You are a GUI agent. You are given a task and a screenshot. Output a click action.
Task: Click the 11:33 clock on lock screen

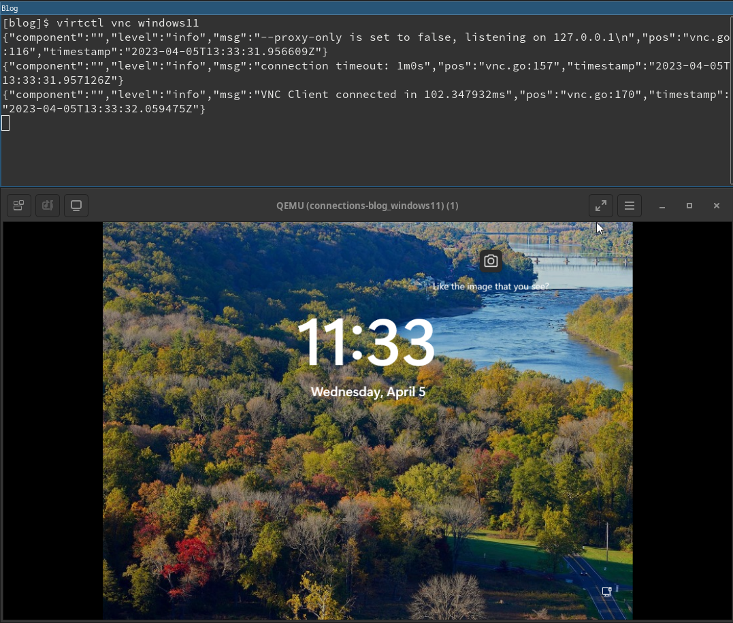[x=366, y=342]
